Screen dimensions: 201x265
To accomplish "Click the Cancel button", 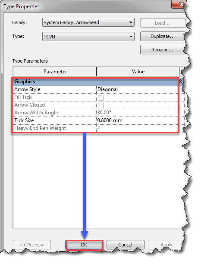I will pos(126,245).
